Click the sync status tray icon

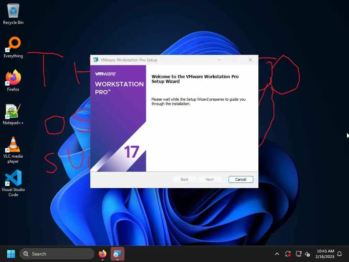(x=288, y=254)
